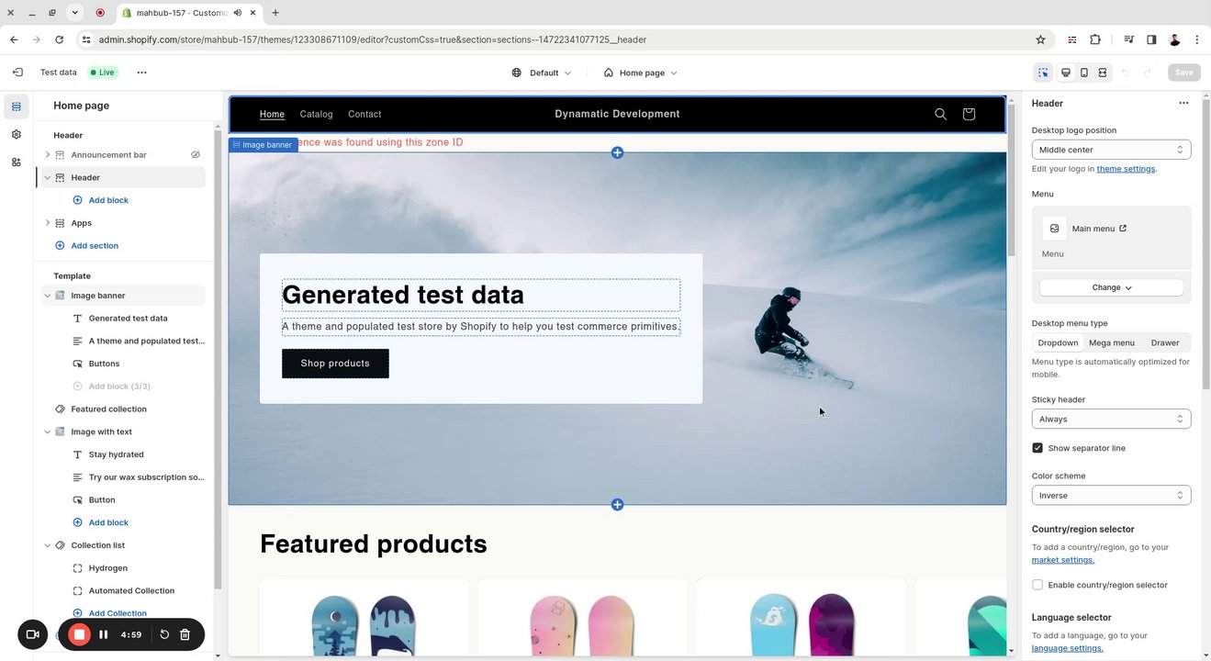This screenshot has width=1211, height=661.
Task: Open the App embeds icon in sidebar
Action: [x=17, y=162]
